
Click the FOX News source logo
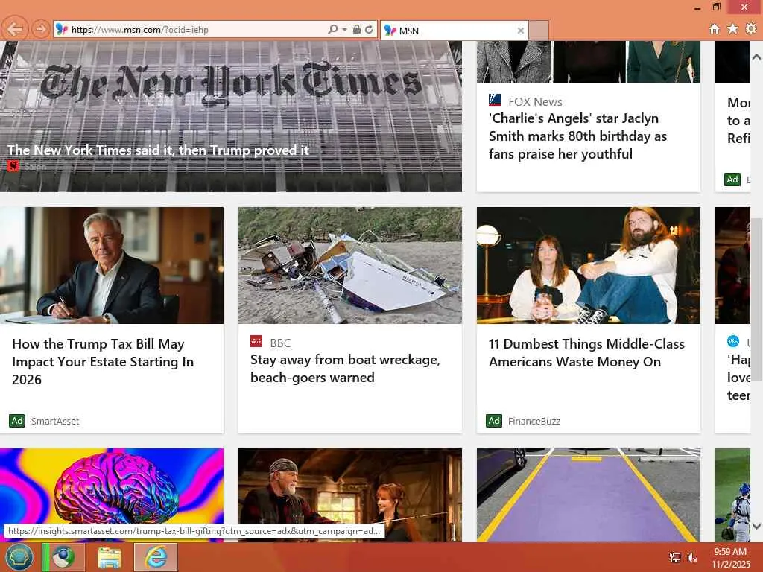click(x=495, y=101)
